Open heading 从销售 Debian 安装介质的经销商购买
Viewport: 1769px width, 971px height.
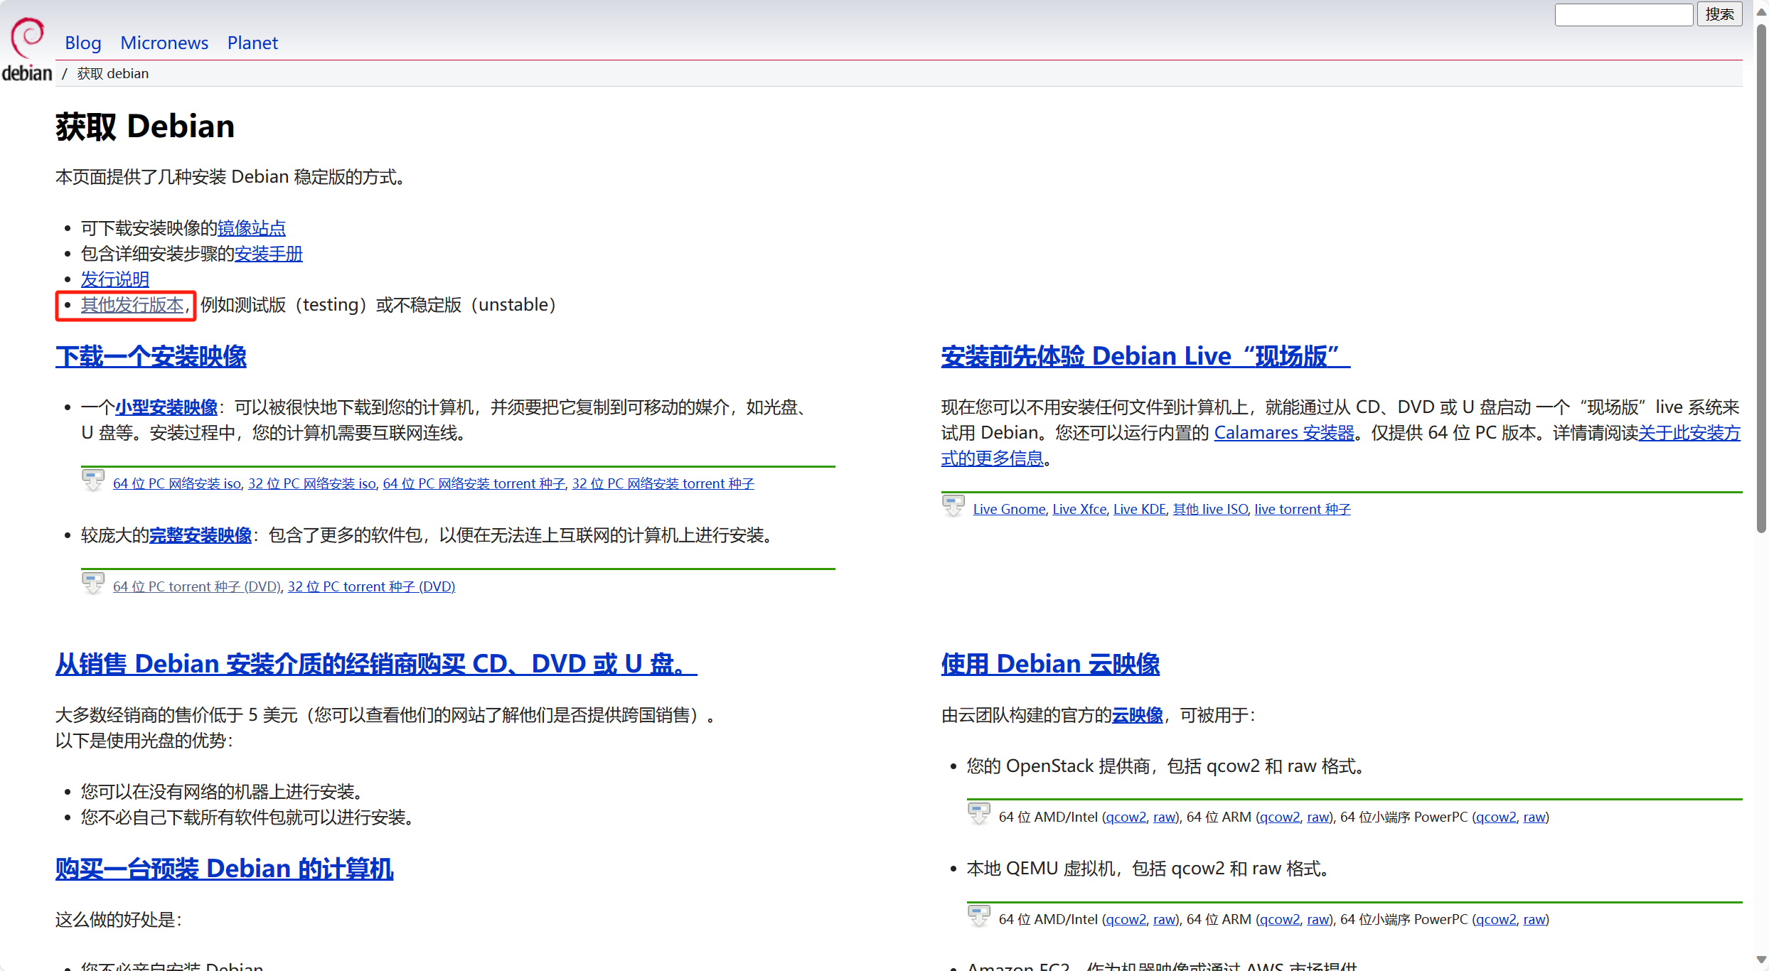tap(376, 664)
